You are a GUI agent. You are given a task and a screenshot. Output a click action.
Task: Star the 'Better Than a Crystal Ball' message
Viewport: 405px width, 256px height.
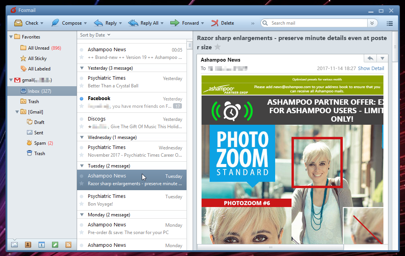pos(82,86)
